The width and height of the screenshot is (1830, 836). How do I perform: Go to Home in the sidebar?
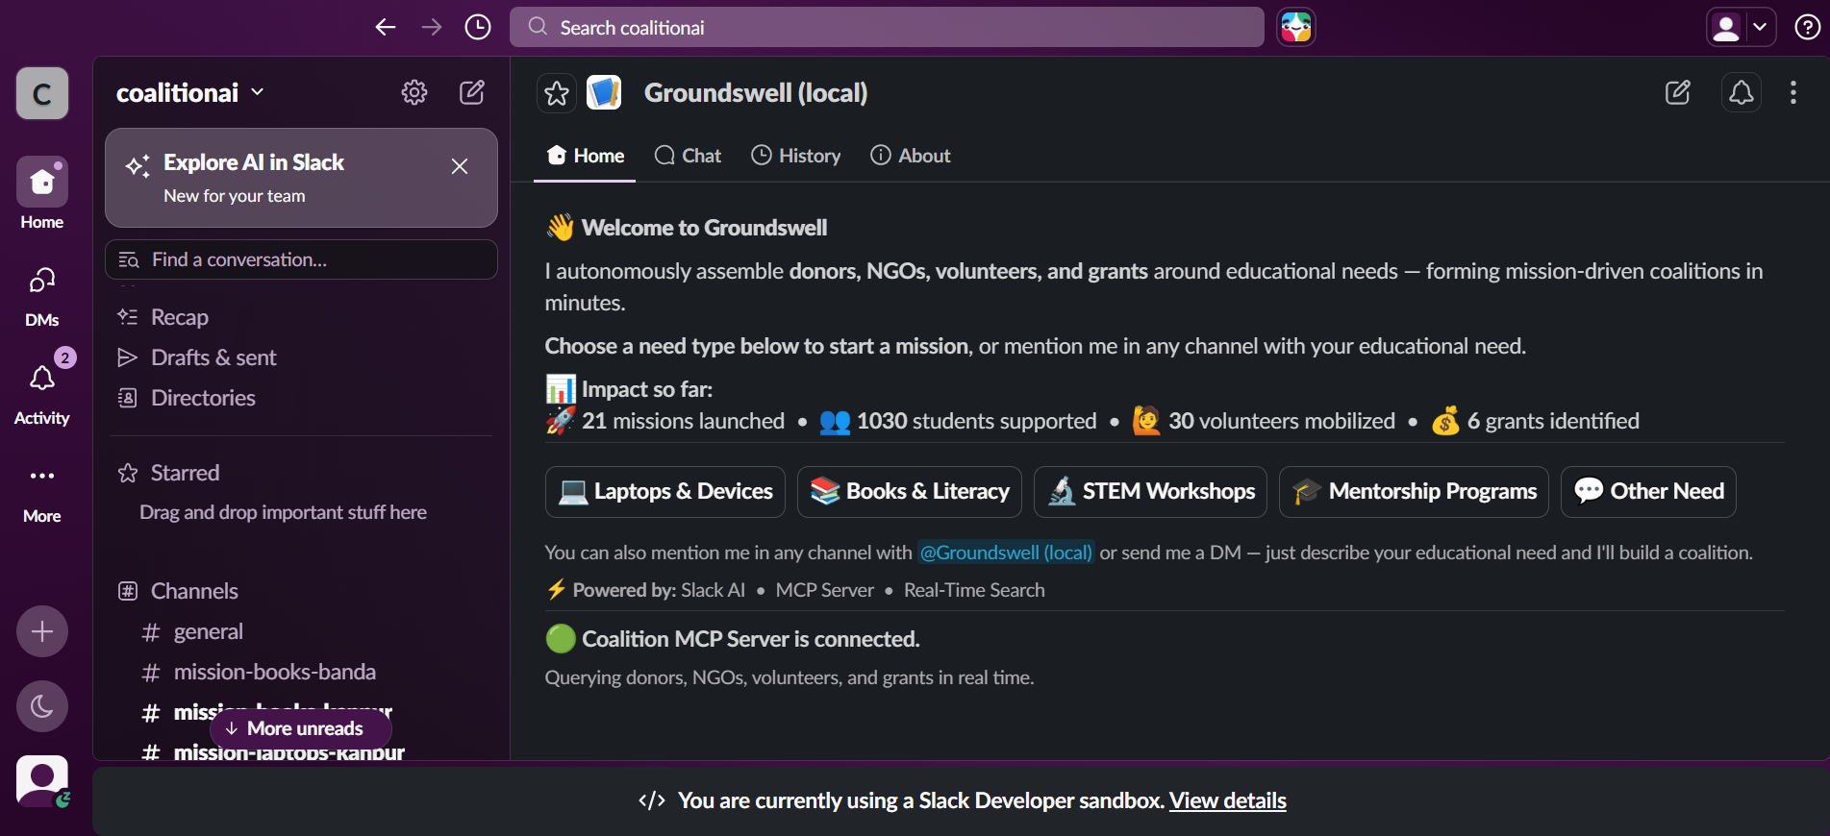[x=42, y=194]
